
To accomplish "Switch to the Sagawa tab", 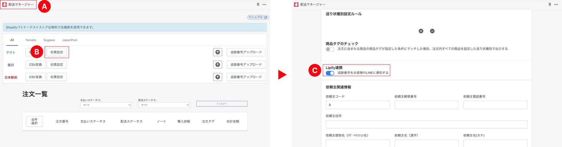I will click(x=49, y=40).
